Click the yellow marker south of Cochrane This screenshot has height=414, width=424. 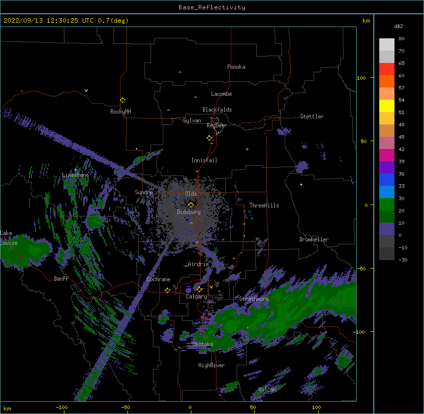point(167,290)
